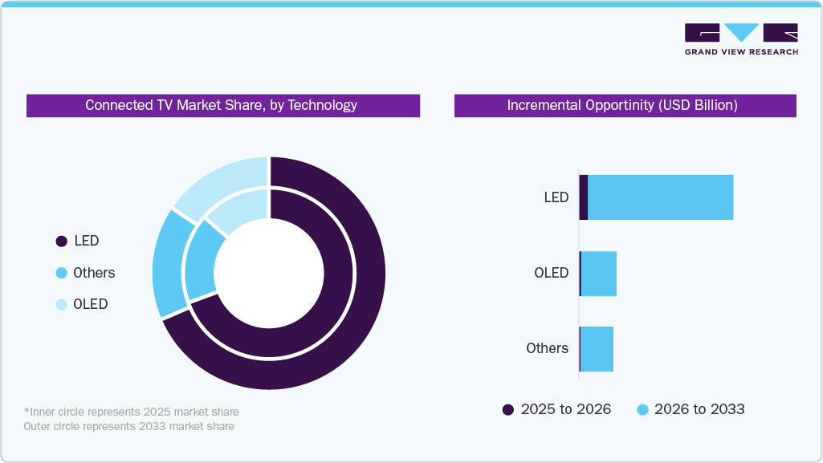This screenshot has width=823, height=463.
Task: Click the inner pale OLED donut segment
Action: point(242,209)
